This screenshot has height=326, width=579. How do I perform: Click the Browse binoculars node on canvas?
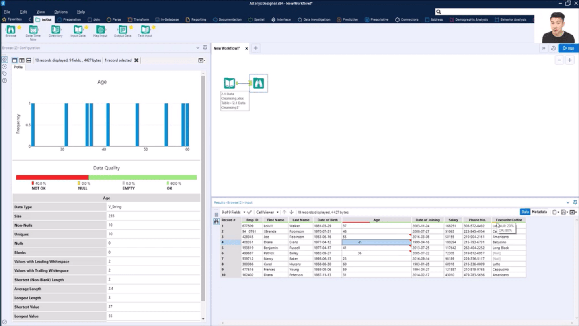(x=259, y=83)
